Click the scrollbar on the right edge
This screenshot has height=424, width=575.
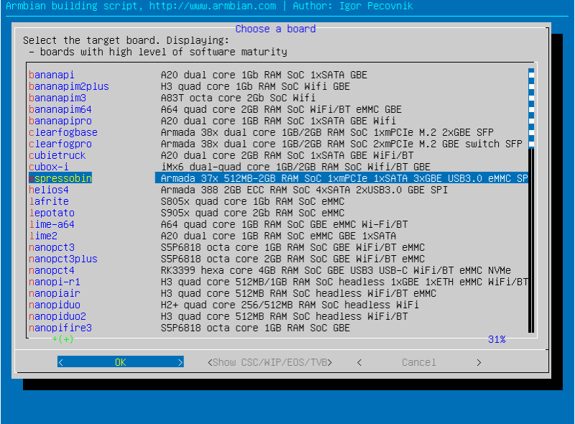[x=530, y=201]
